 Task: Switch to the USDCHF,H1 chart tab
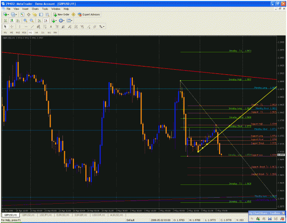pos(99,215)
